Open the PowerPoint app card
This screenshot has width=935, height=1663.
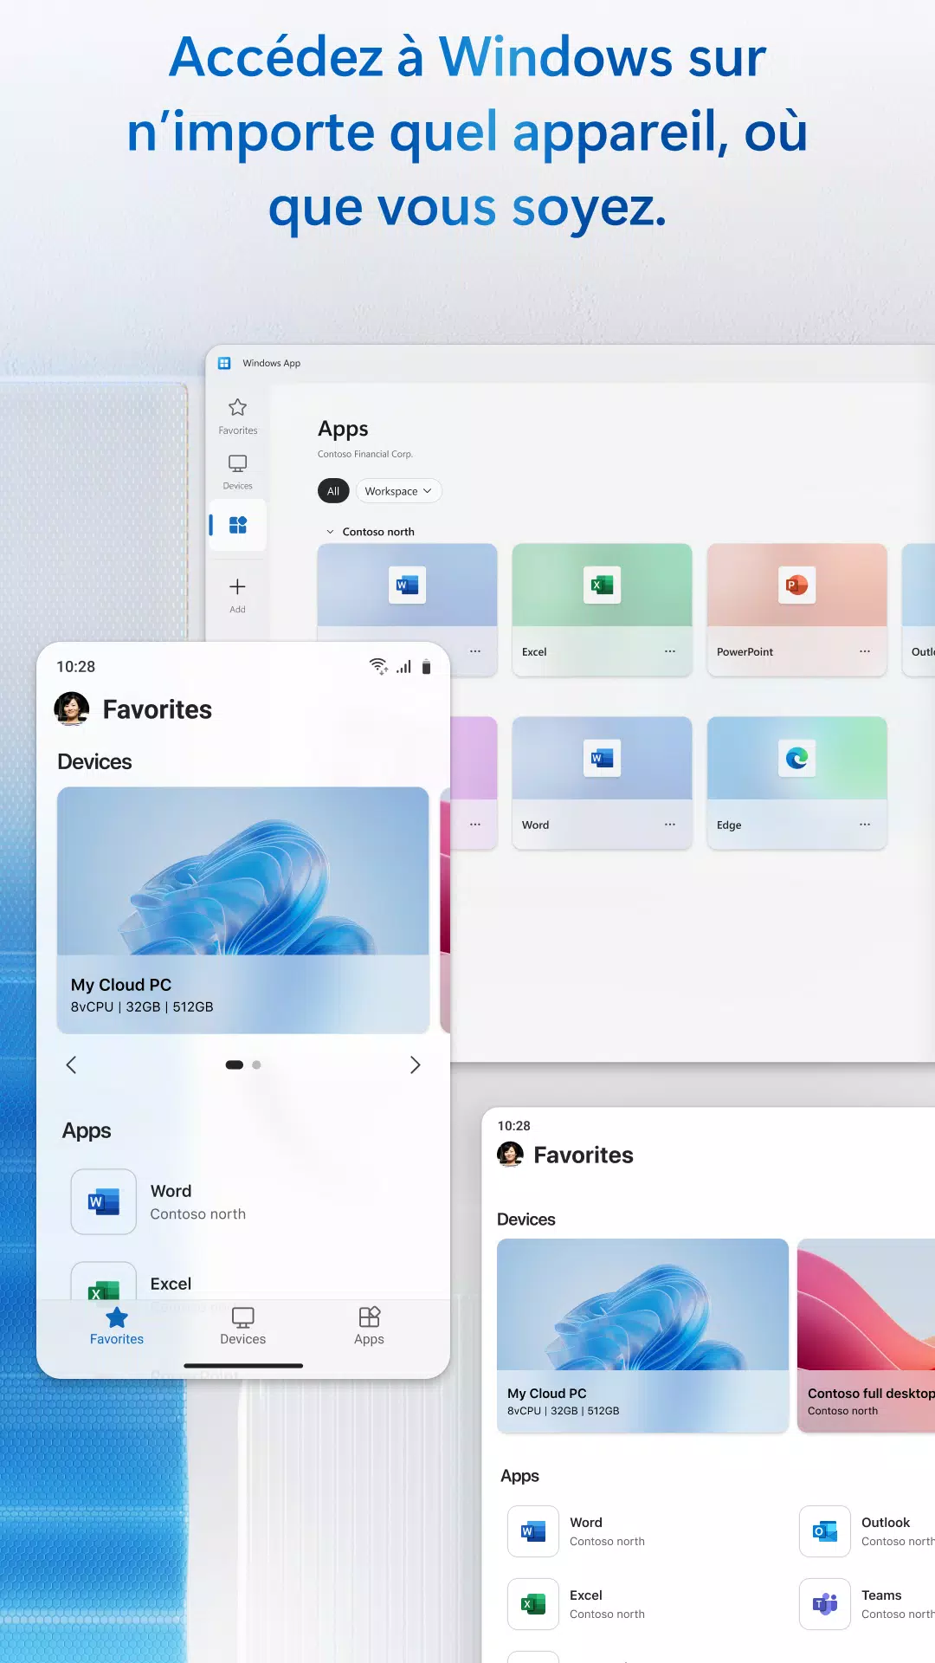[797, 610]
